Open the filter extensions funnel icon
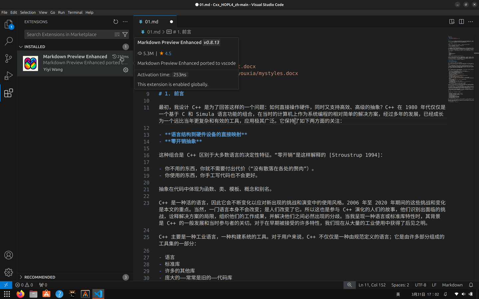This screenshot has width=479, height=299. click(x=125, y=34)
